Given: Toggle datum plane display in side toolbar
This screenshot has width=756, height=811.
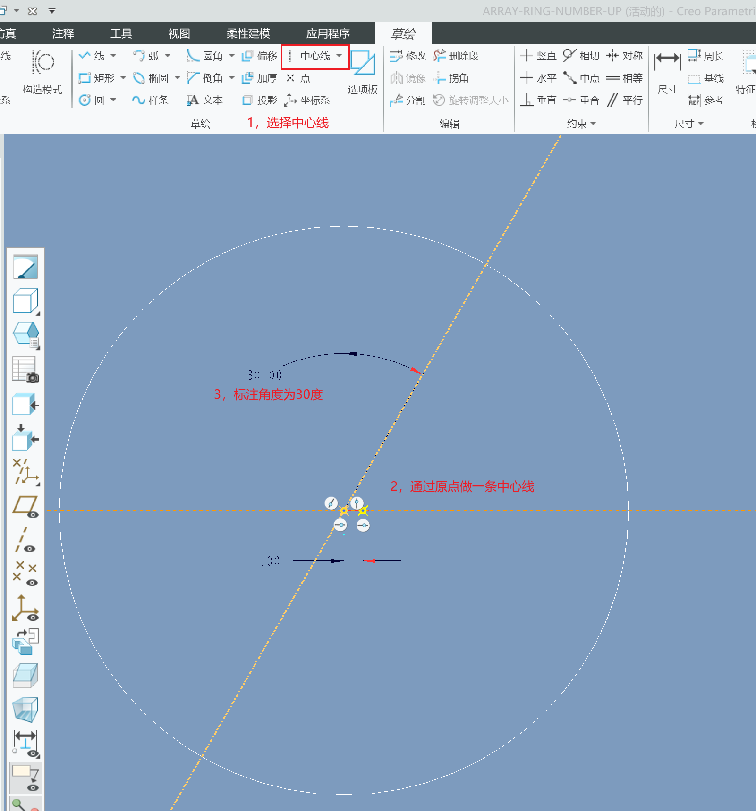Looking at the screenshot, I should (x=25, y=507).
